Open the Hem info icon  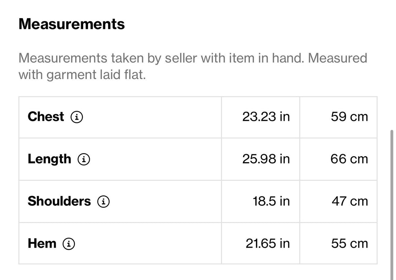69,244
